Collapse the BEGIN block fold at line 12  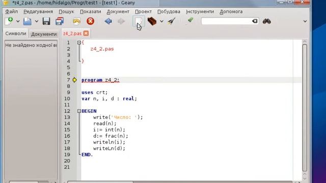79,111
